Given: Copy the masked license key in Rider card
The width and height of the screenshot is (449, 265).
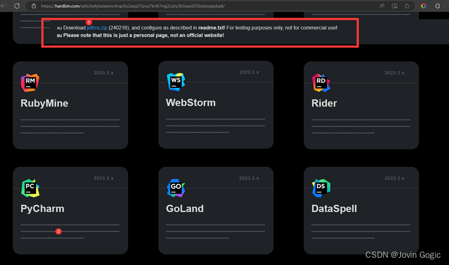Looking at the screenshot, I should click(x=361, y=126).
